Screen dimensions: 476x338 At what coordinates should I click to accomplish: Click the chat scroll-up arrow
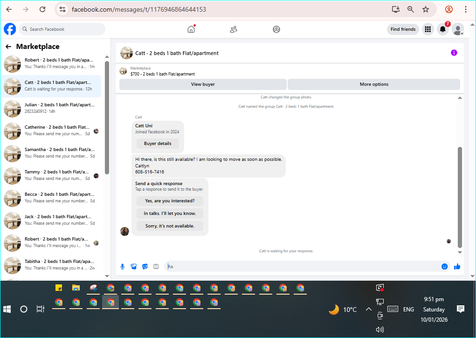point(460,98)
